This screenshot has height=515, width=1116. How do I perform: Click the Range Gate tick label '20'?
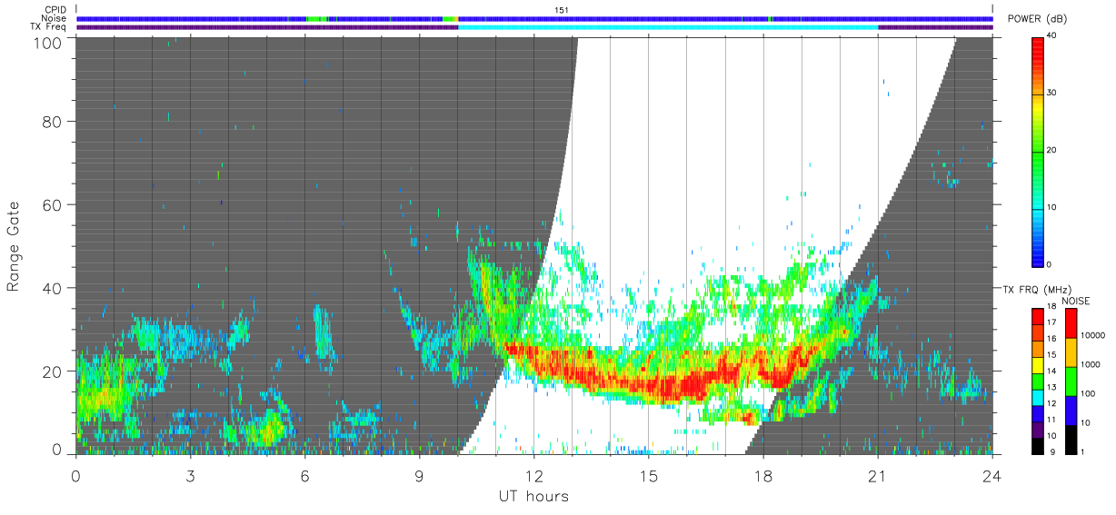53,371
